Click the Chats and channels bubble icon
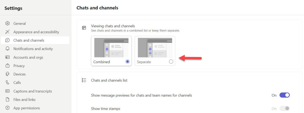Viewport: 304px width, 113px height. [7, 40]
